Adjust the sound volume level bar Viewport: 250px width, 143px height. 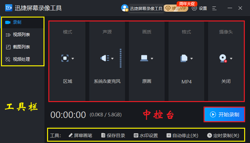121,58
